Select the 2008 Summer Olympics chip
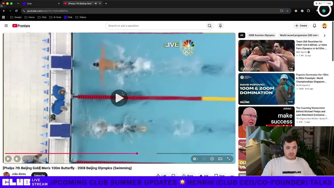This screenshot has height=188, width=334. tap(261, 35)
